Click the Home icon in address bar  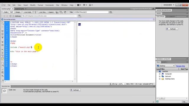13,16
